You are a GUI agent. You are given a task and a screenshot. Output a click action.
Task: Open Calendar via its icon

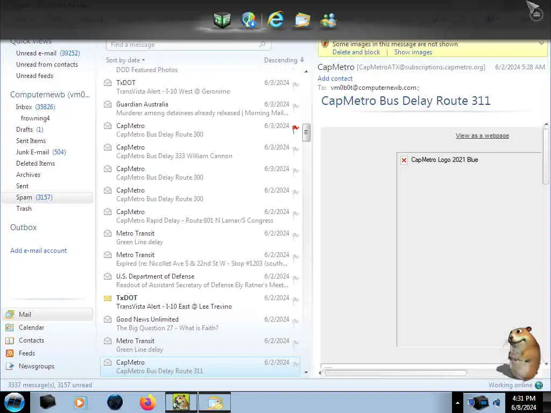pyautogui.click(x=10, y=327)
